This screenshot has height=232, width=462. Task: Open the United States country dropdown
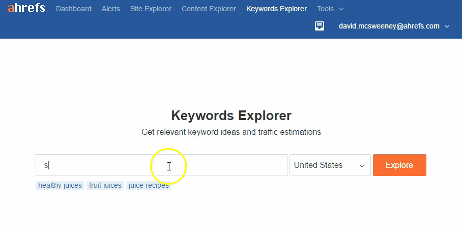coord(330,165)
